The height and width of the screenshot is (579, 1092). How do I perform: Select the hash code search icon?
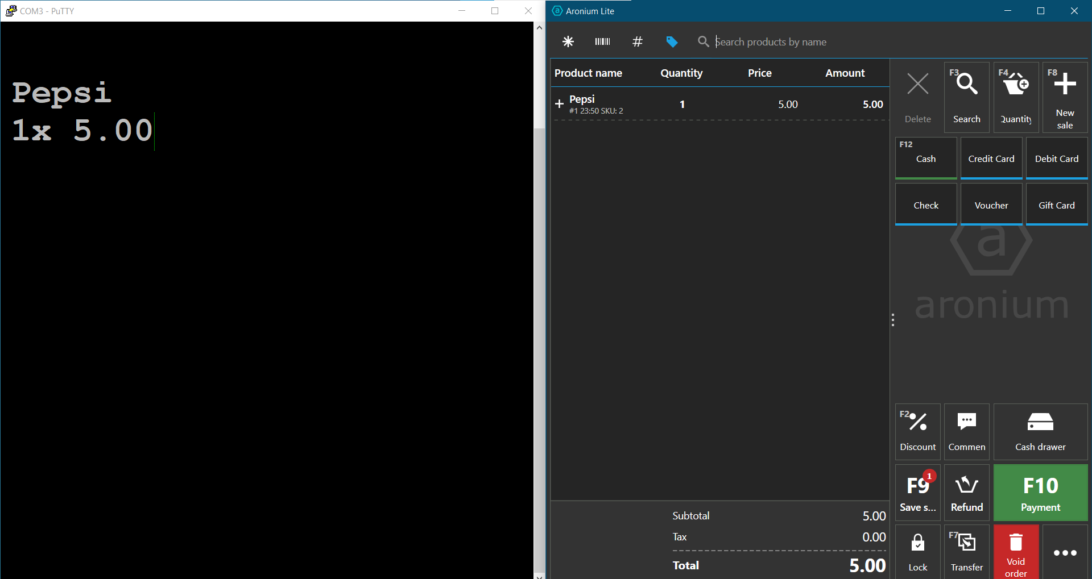click(x=638, y=41)
